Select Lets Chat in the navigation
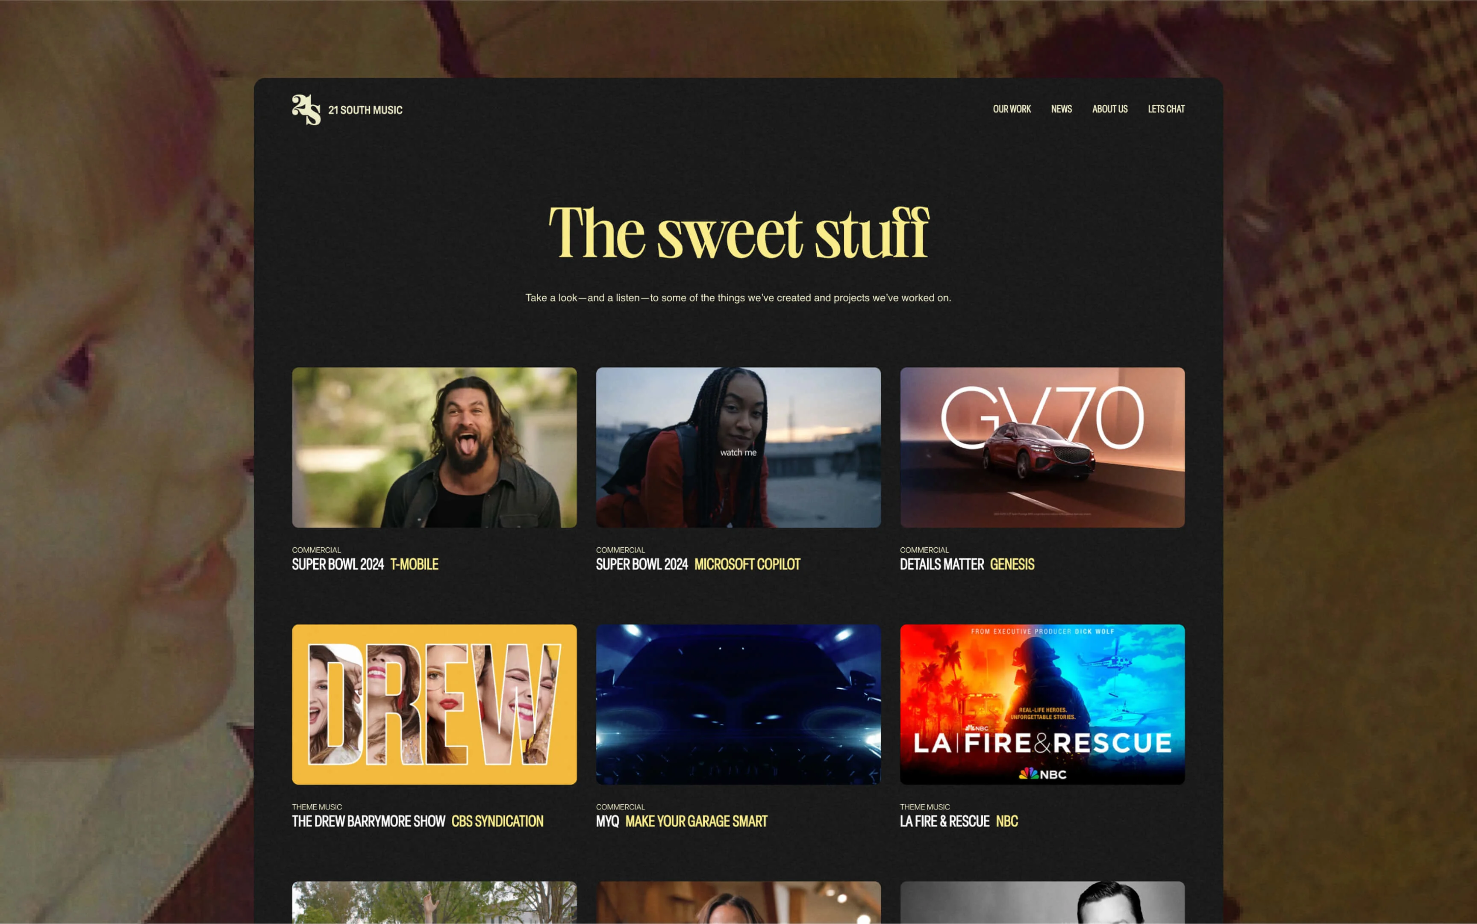1477x924 pixels. click(x=1165, y=109)
